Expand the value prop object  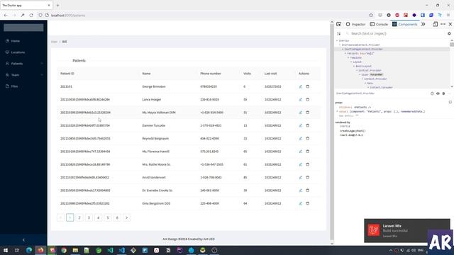[337, 111]
